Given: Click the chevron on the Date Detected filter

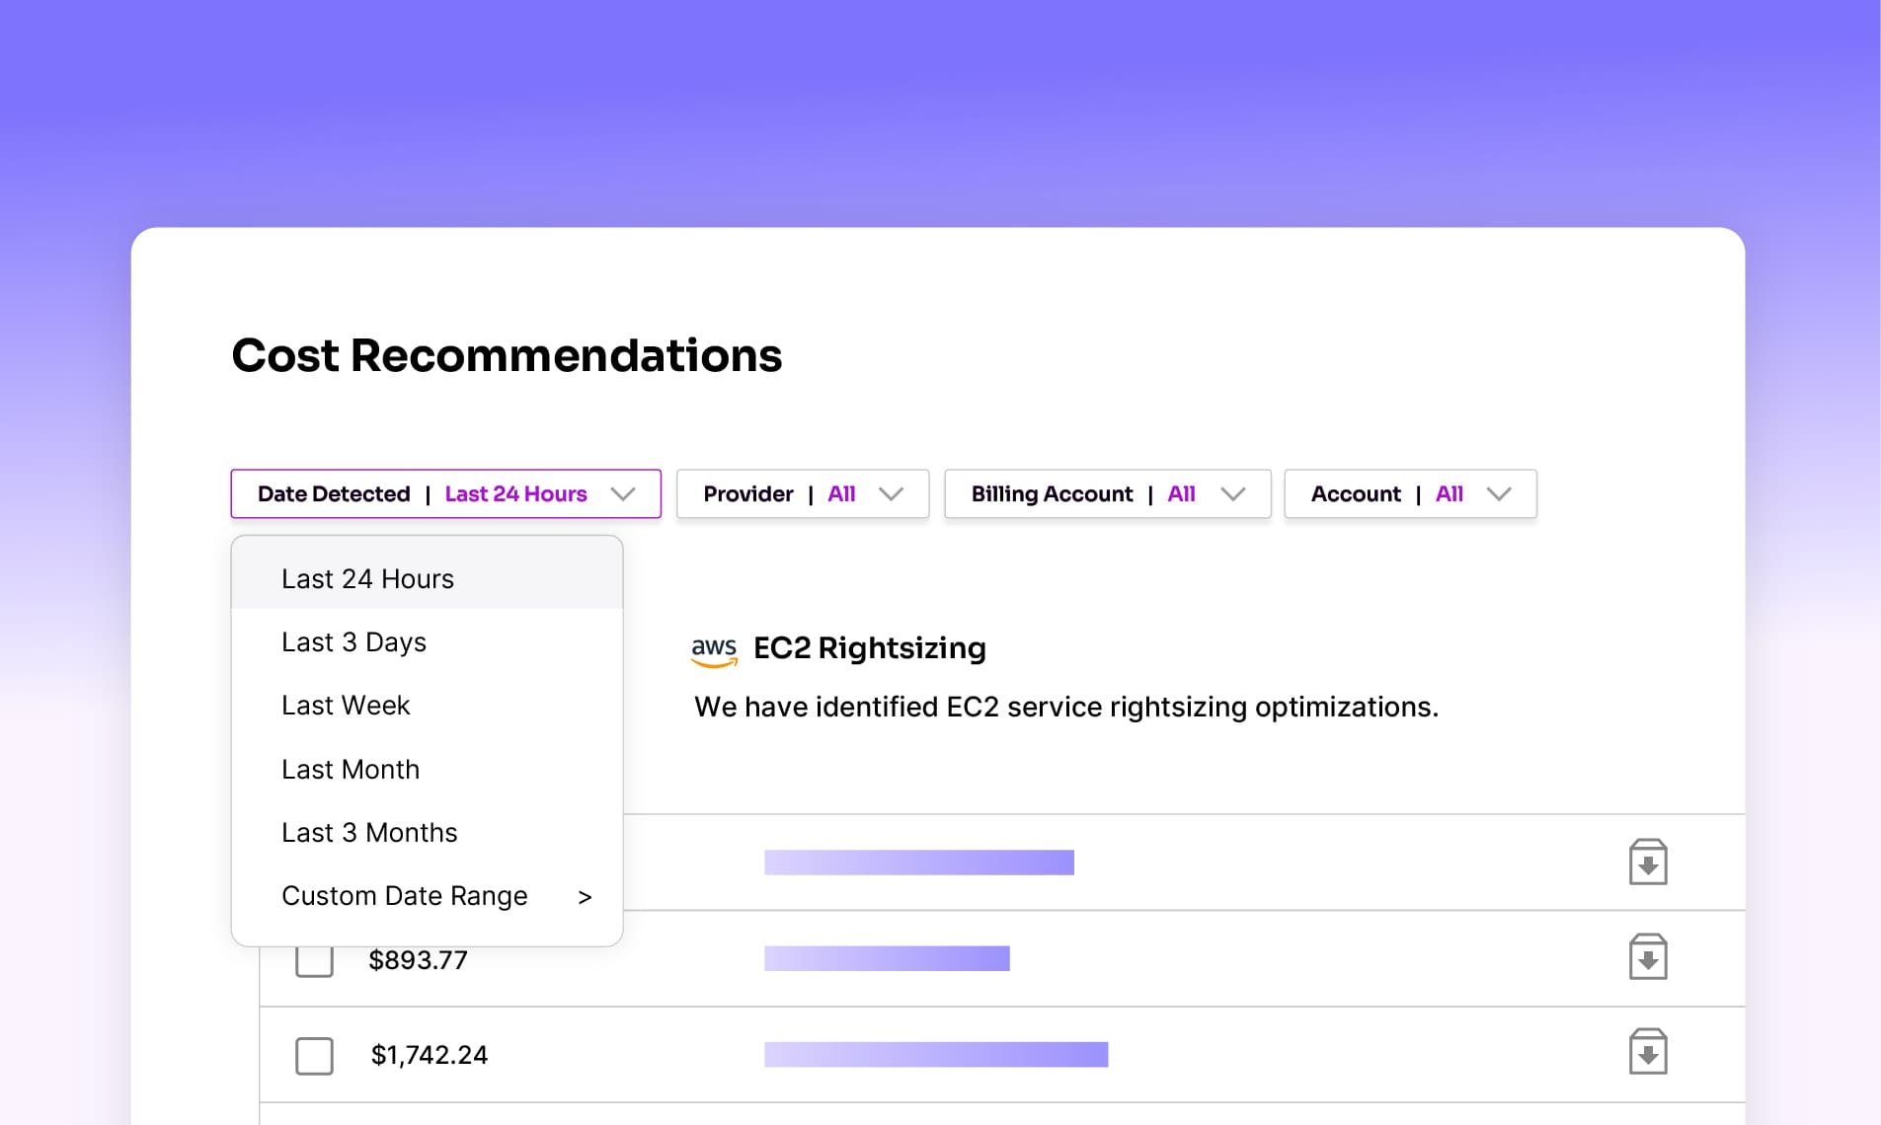Looking at the screenshot, I should click(x=623, y=493).
